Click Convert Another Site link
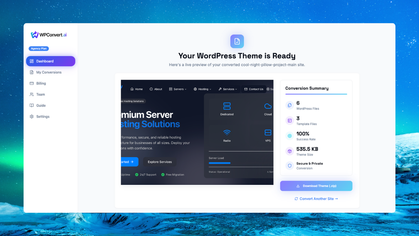This screenshot has width=419, height=236. click(x=316, y=199)
